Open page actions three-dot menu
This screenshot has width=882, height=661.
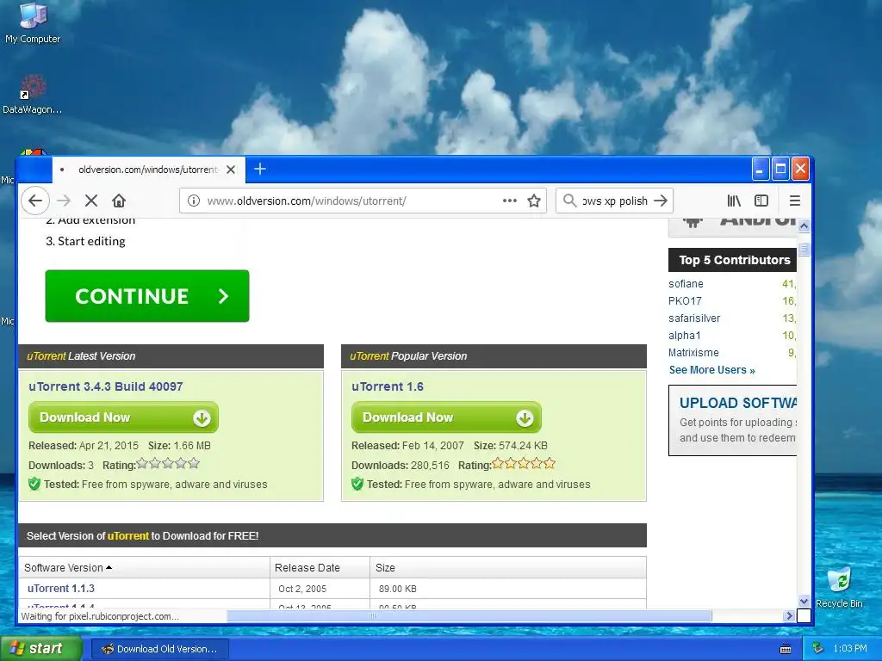(x=510, y=201)
